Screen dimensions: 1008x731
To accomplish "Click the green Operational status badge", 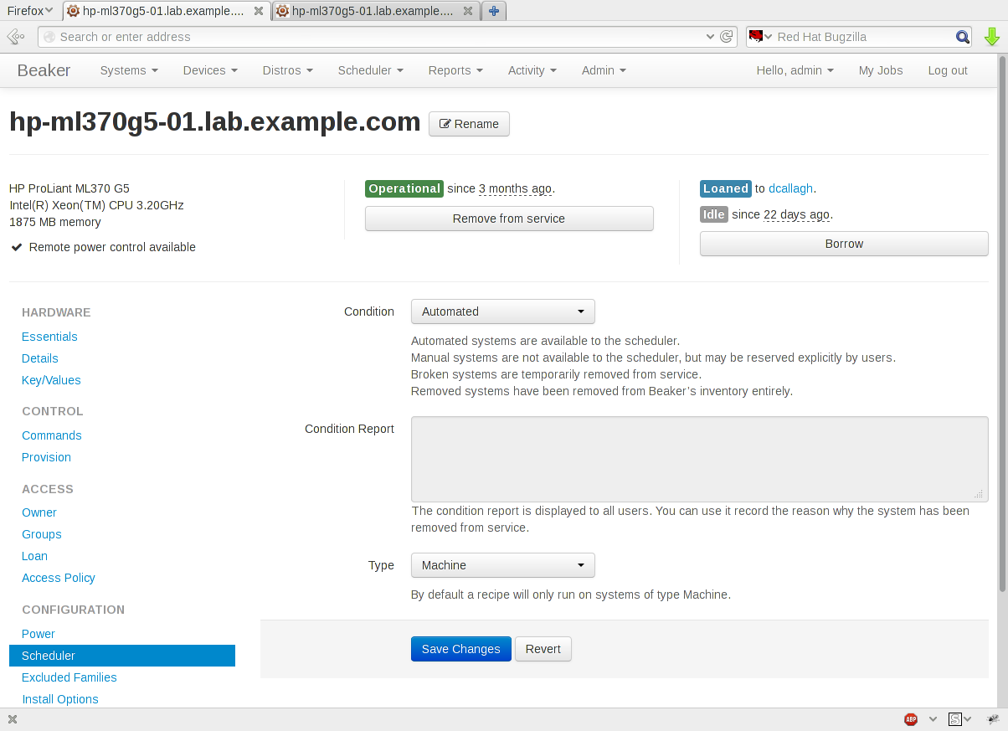I will click(x=404, y=188).
